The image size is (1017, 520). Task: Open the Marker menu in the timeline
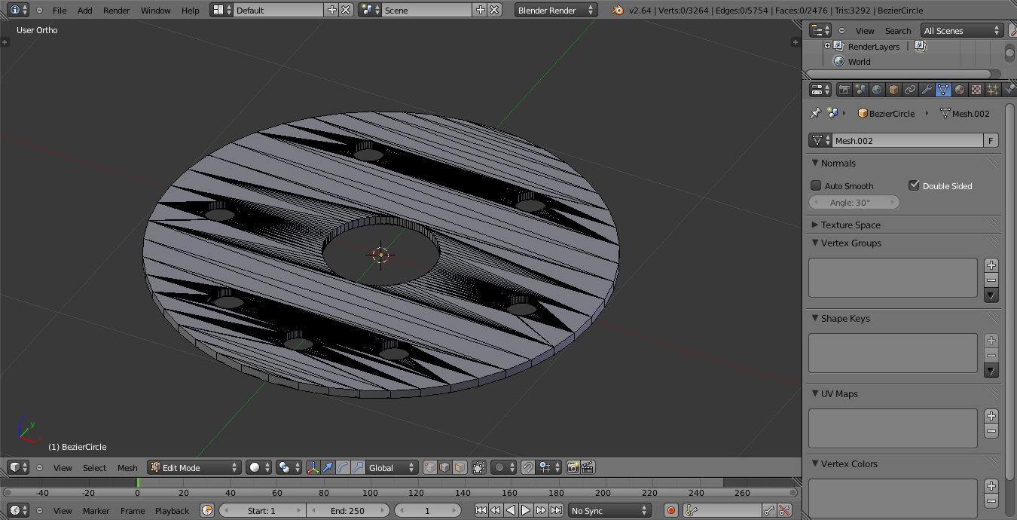click(x=96, y=510)
